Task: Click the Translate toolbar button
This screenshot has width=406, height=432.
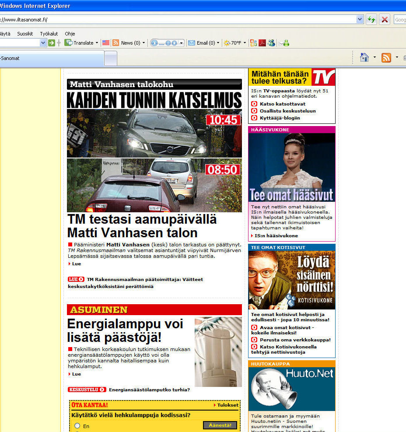Action: (x=80, y=43)
